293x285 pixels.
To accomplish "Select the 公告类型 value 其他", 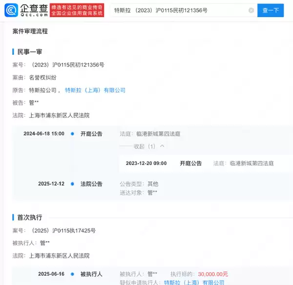I will click(x=153, y=184).
